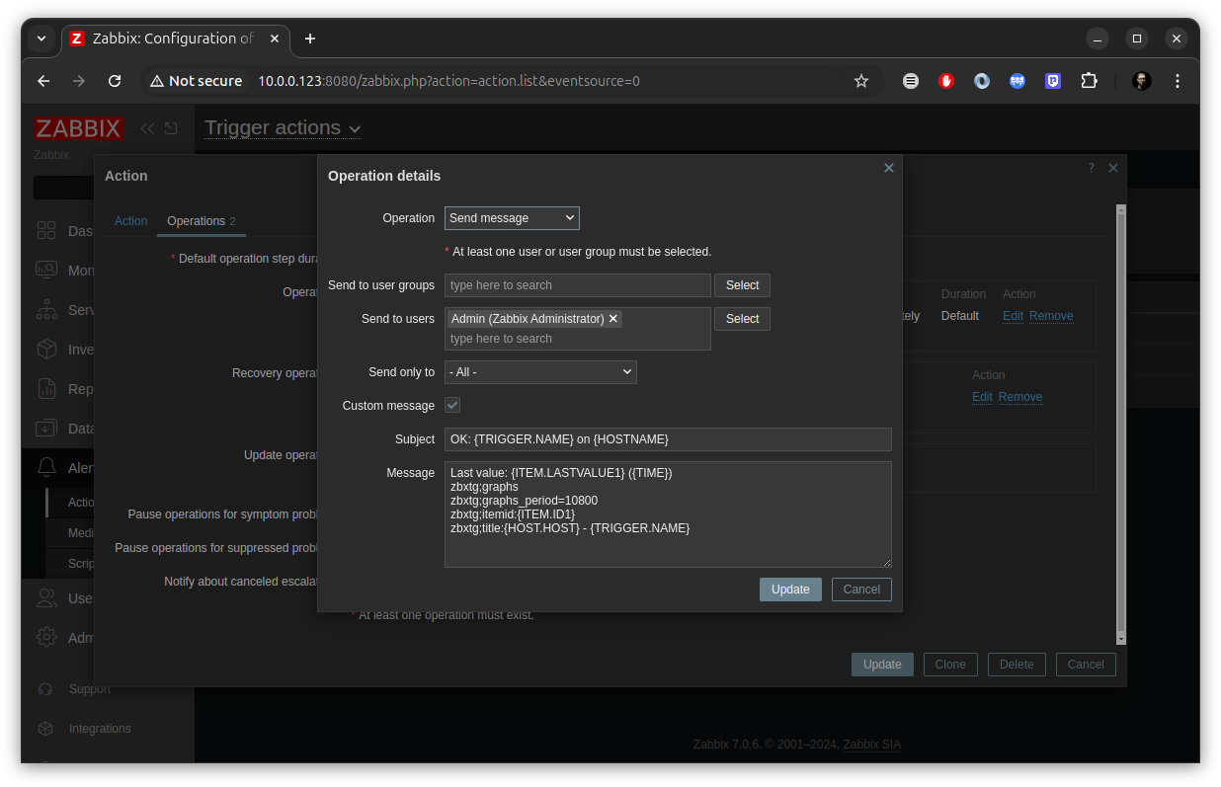Open the Dashboards section in the sidebar
Image resolution: width=1221 pixels, height=787 pixels.
coord(46,230)
